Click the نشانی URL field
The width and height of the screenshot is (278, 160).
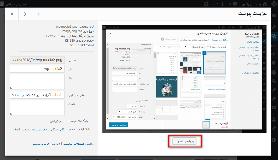(x=37, y=60)
